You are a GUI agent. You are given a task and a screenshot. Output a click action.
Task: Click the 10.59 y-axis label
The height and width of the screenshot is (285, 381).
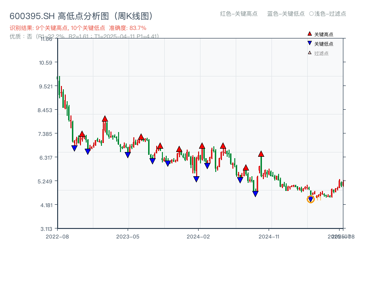[45, 63]
